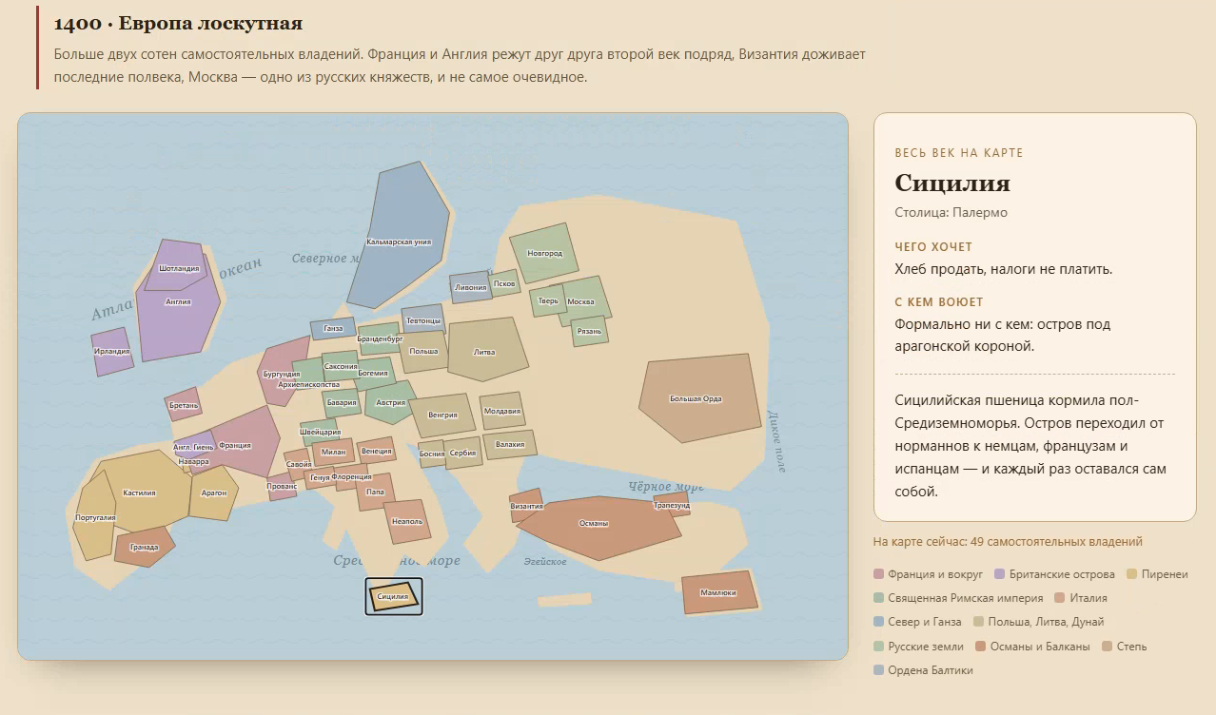
Task: Select the Литва region on the map
Action: [x=486, y=351]
